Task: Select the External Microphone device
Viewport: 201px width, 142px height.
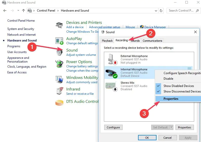Action: tap(134, 59)
